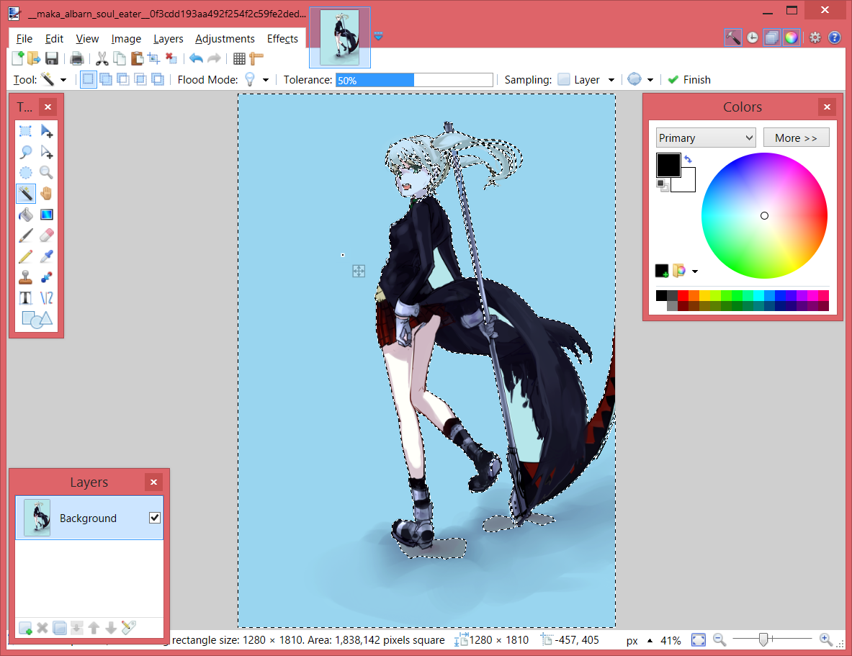Choose the Move Selected Pixels tool
Screen dimensions: 852x656
pyautogui.click(x=47, y=131)
